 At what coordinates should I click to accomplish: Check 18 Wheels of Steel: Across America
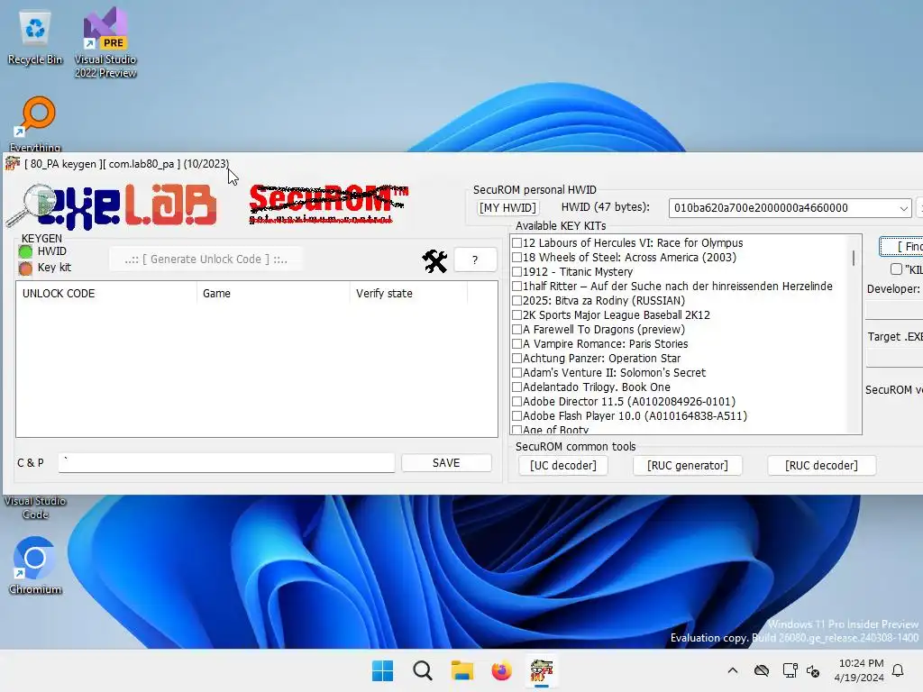[x=516, y=257]
